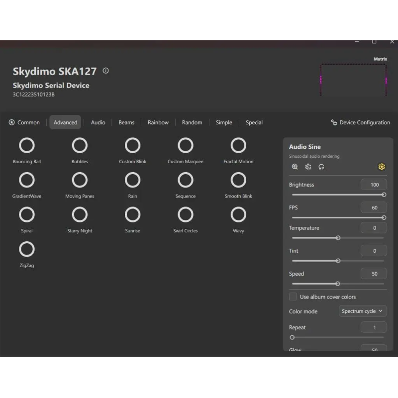Click the FPS slider handle

pos(384,217)
